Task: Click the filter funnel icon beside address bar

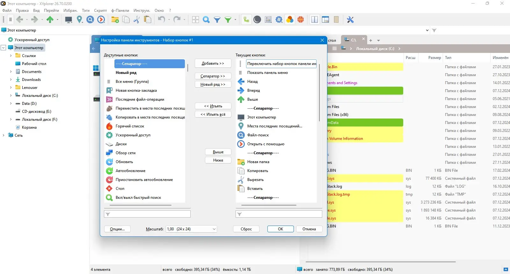Action: pos(434,30)
